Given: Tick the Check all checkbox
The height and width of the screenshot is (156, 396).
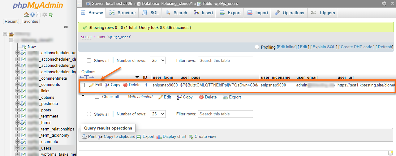Looking at the screenshot, I should pos(97,97).
